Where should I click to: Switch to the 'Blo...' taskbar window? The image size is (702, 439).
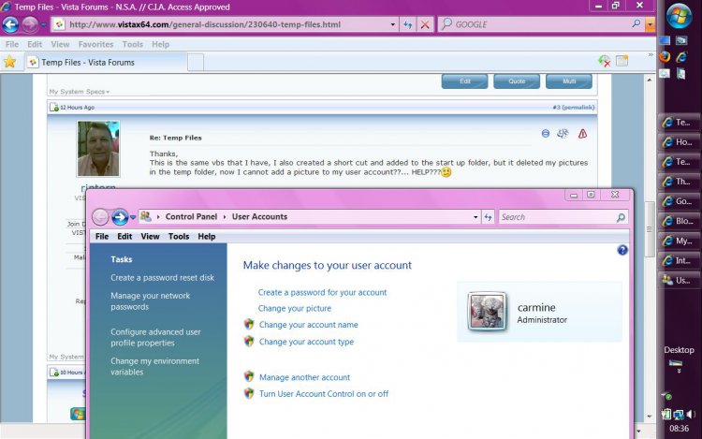[x=679, y=221]
